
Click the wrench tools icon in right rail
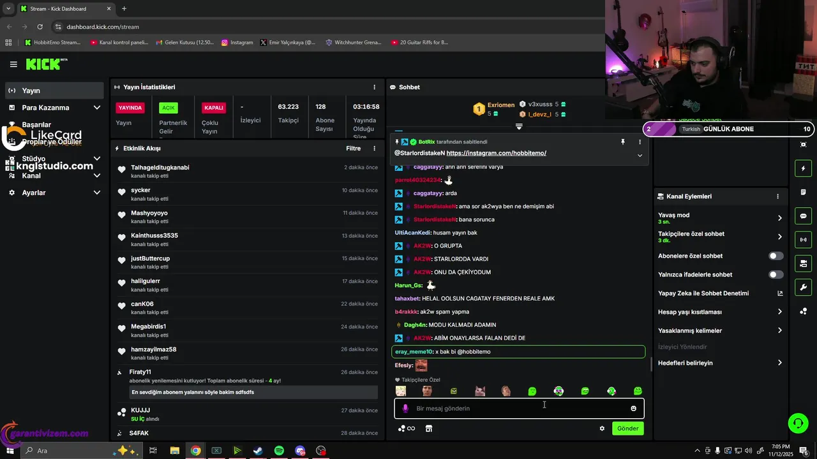pyautogui.click(x=803, y=287)
